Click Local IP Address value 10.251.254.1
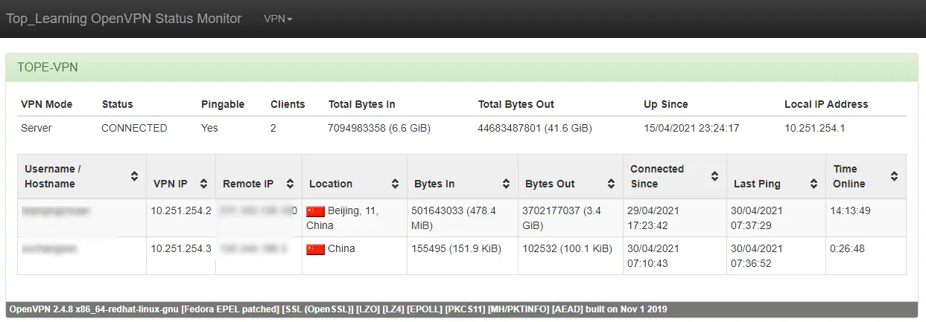Viewport: 926px width, 322px height. click(x=814, y=128)
